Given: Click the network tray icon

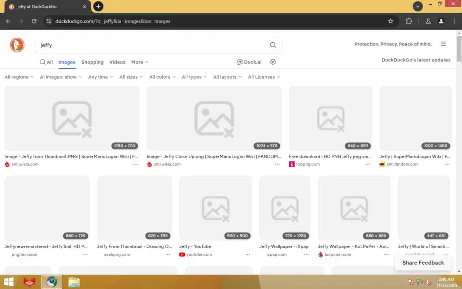Looking at the screenshot, I should (420, 282).
